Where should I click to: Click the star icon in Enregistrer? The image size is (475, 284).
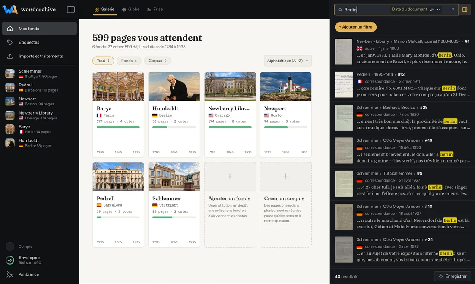click(441, 276)
